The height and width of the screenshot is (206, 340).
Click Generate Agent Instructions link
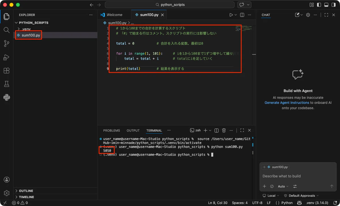287,103
